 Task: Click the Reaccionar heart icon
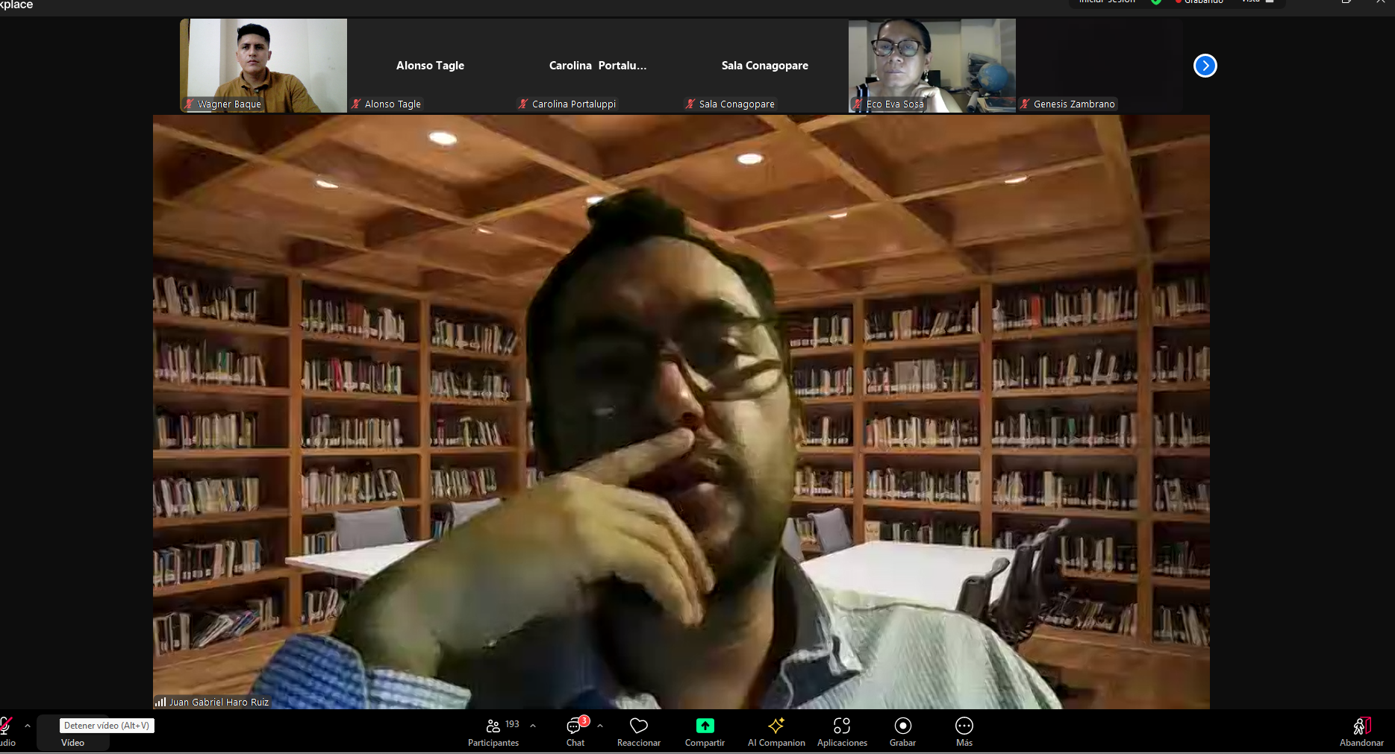point(638,726)
